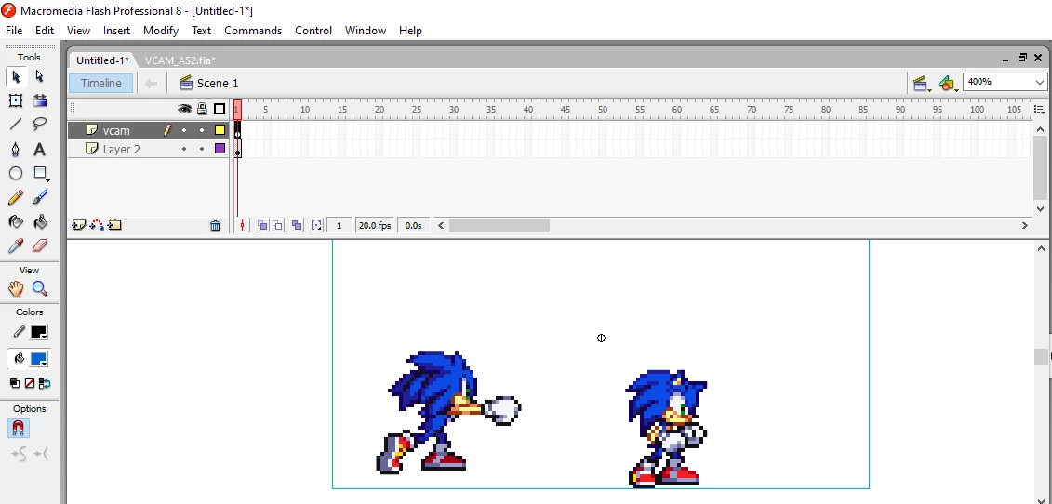This screenshot has height=504, width=1052.
Task: Click the Scene 1 label
Action: pyautogui.click(x=218, y=83)
